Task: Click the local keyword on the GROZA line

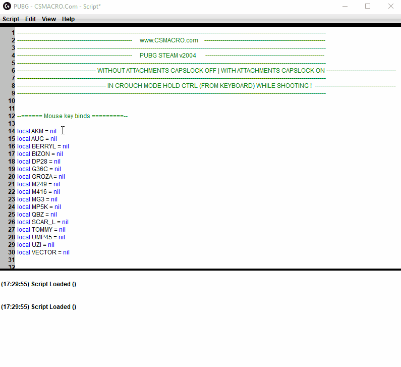Action: [x=24, y=177]
